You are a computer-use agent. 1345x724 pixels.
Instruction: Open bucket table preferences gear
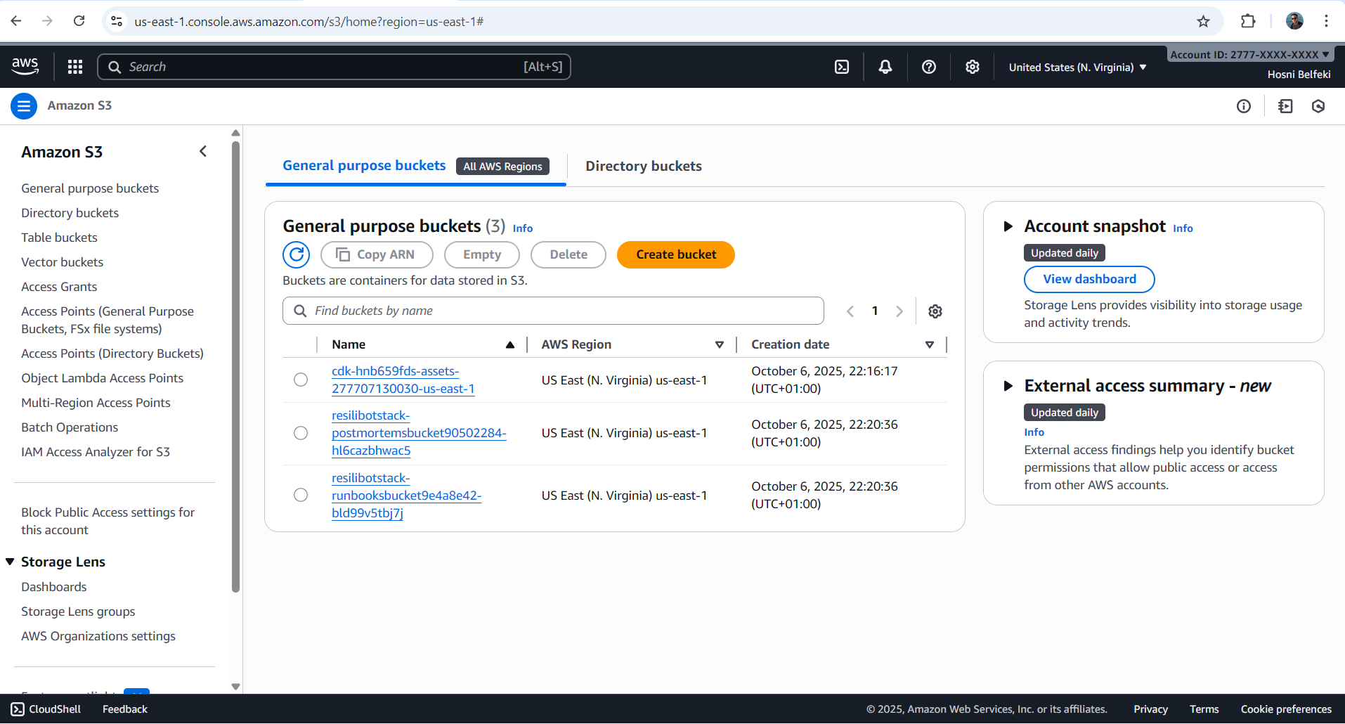(x=935, y=311)
